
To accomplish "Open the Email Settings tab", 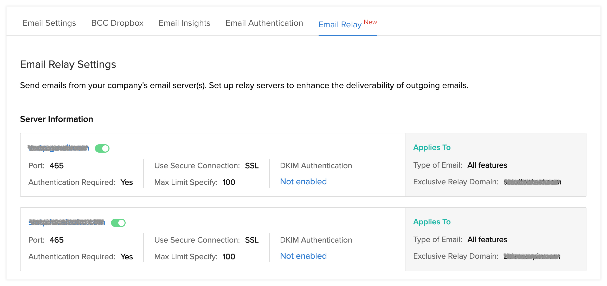I will tap(49, 23).
